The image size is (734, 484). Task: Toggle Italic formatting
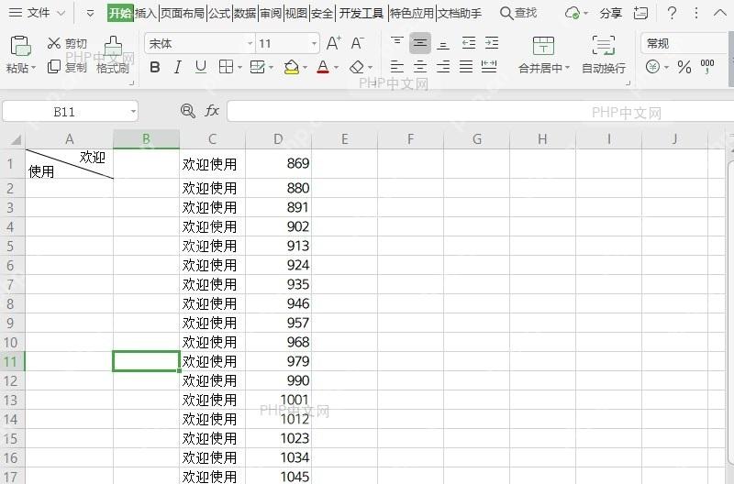[x=178, y=67]
